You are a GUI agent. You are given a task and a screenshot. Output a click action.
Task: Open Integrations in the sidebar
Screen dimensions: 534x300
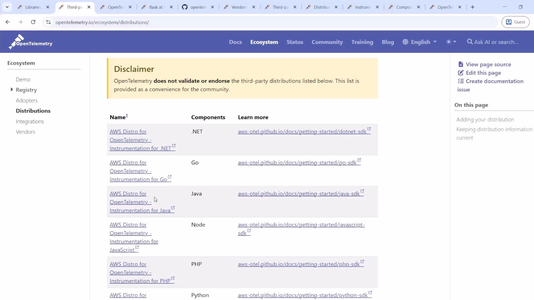(x=30, y=121)
